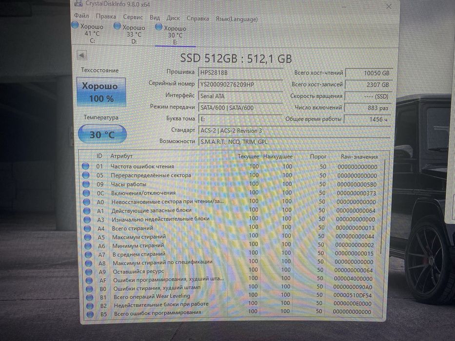Click the power-on count value 883 раз
455x341 pixels.
(x=368, y=108)
